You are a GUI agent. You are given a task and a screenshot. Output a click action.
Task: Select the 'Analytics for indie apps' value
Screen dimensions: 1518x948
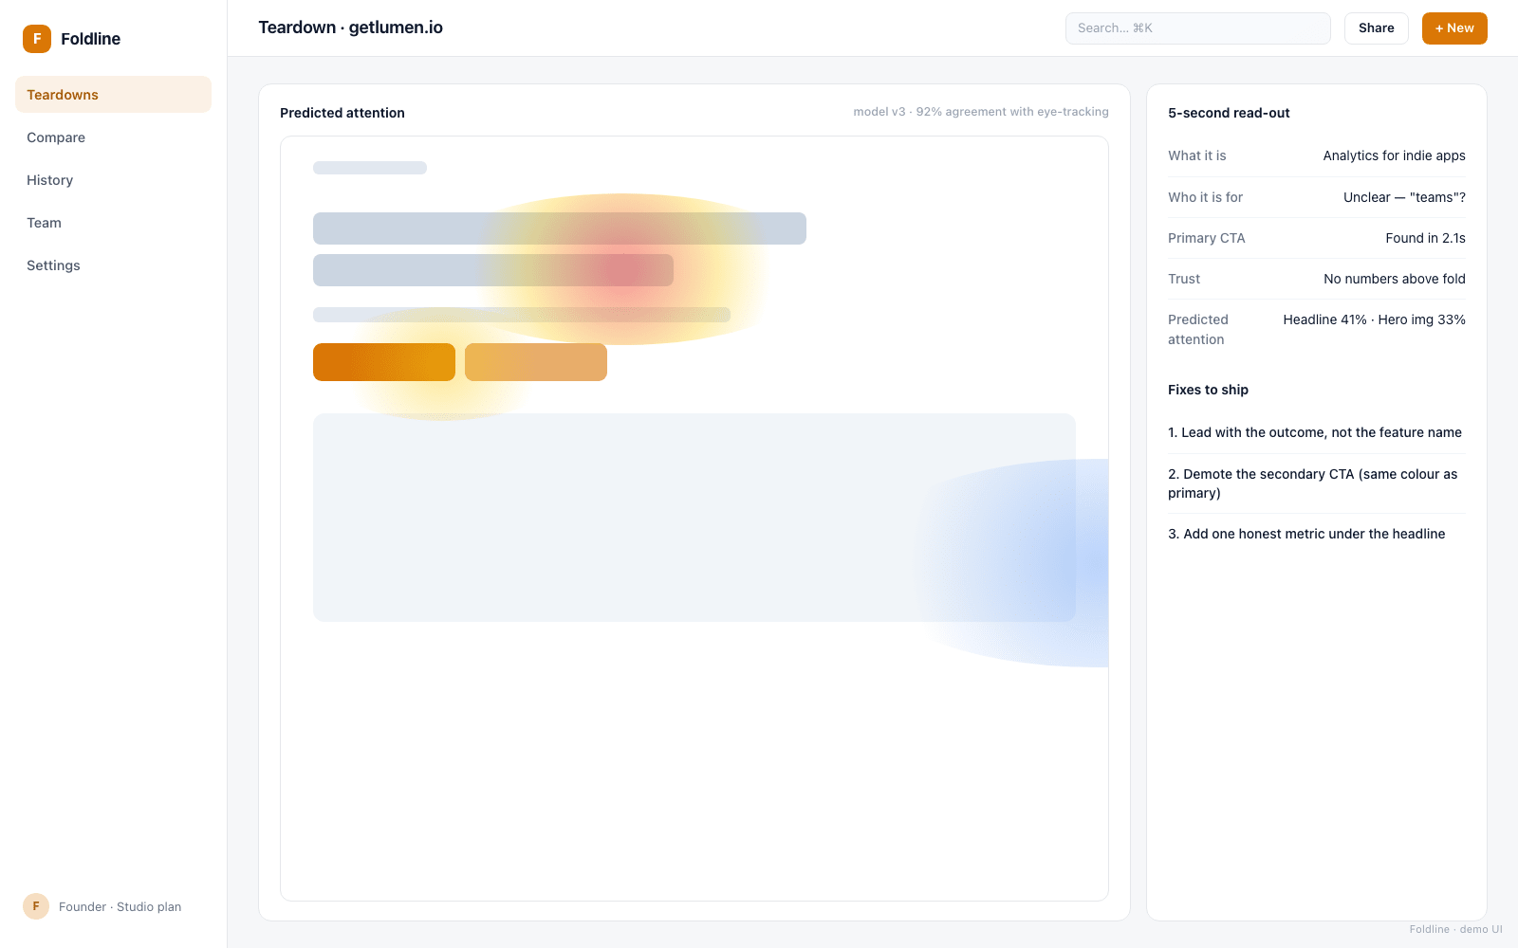point(1394,155)
